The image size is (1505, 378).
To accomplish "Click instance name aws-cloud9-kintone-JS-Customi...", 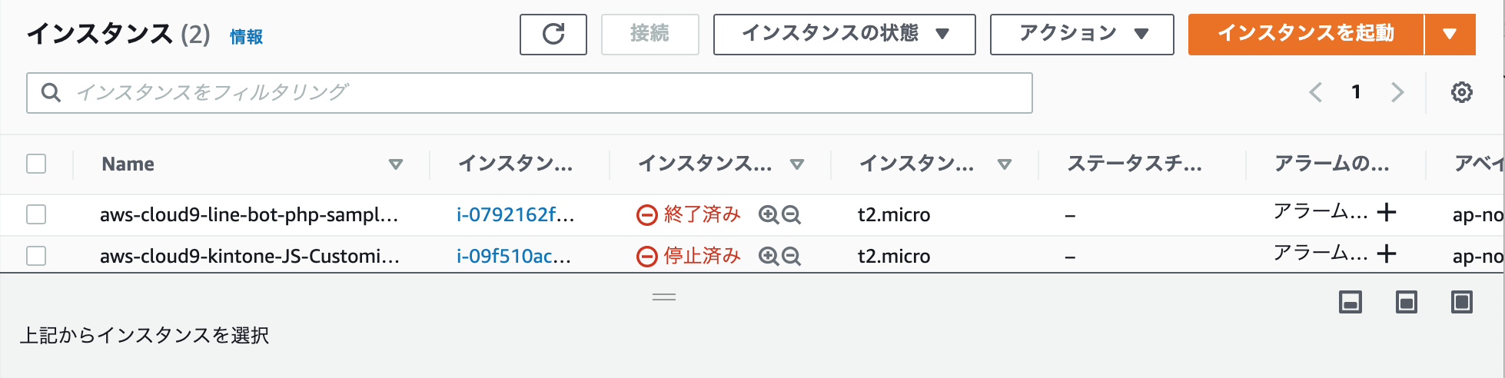I will tap(250, 257).
